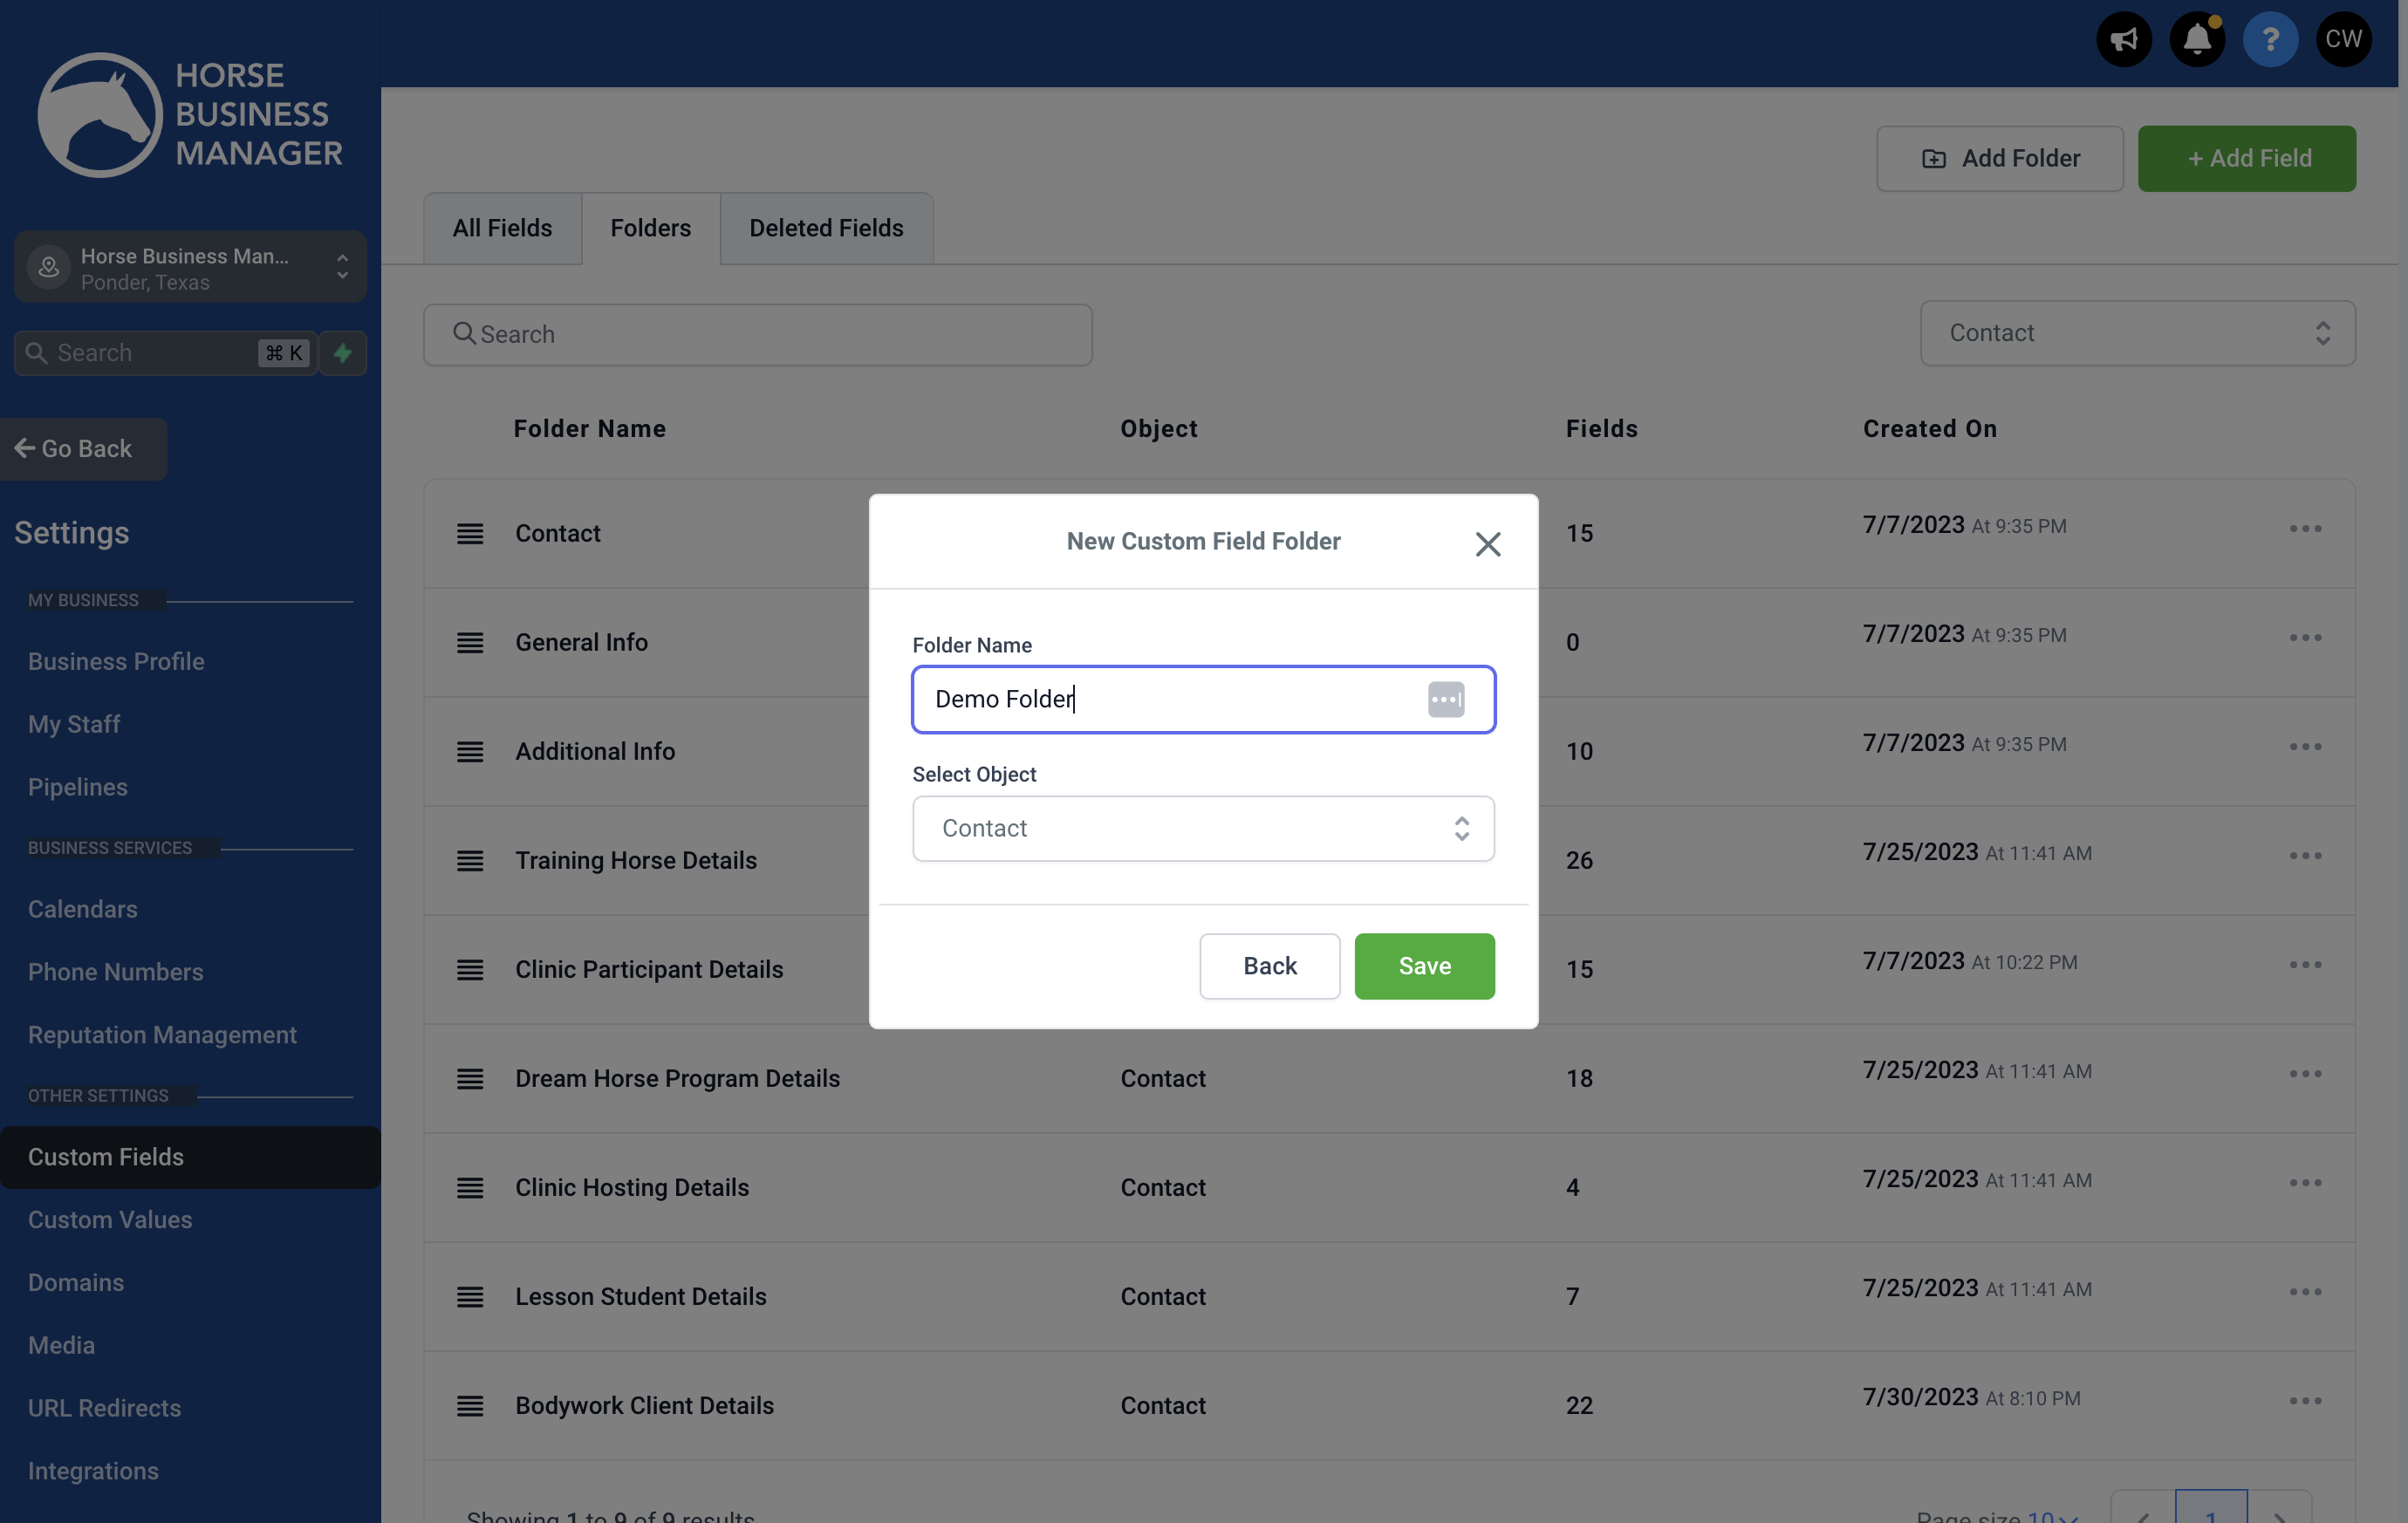Click the Folder Name text input
The width and height of the screenshot is (2408, 1523).
pyautogui.click(x=1203, y=699)
